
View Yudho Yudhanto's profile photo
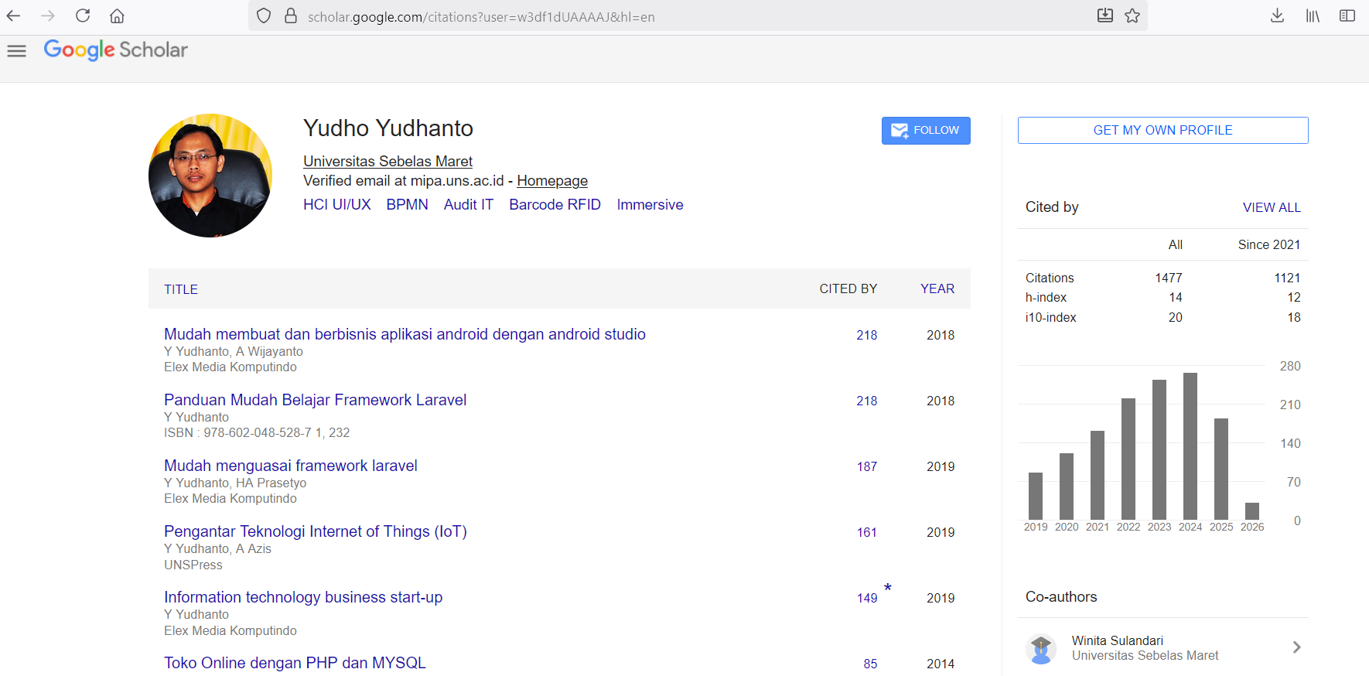pyautogui.click(x=210, y=176)
